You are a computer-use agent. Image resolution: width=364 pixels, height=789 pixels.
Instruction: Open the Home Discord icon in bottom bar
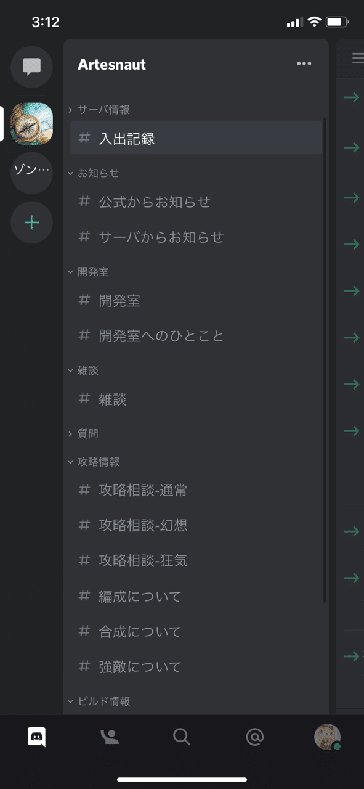click(36, 737)
